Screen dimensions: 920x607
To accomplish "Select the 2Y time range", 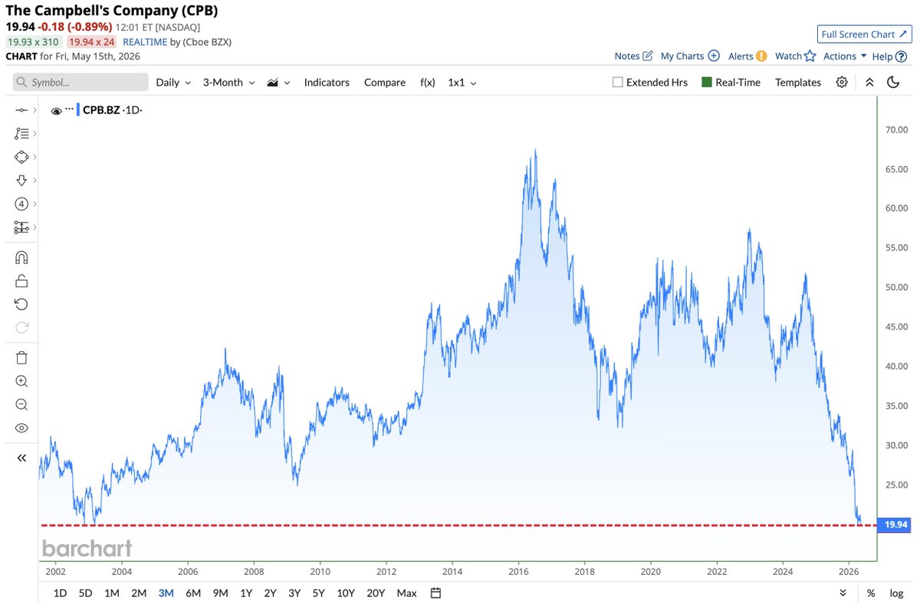I will click(x=270, y=592).
